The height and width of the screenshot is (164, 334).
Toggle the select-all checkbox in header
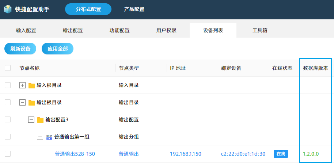[x=8, y=68]
